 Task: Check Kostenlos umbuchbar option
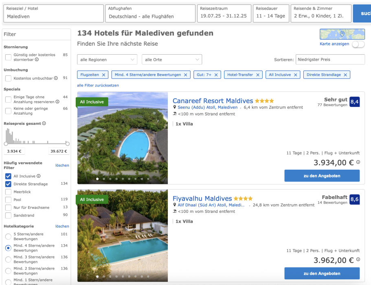click(8, 78)
